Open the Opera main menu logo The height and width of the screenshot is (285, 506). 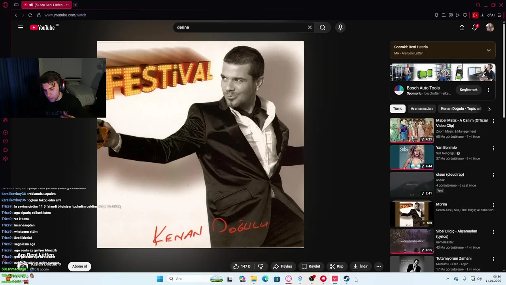click(x=6, y=5)
